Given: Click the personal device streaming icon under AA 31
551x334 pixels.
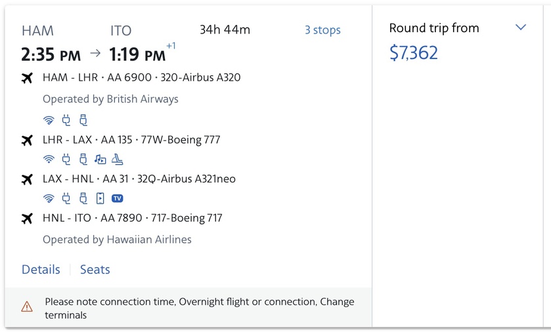Looking at the screenshot, I should click(x=100, y=199).
